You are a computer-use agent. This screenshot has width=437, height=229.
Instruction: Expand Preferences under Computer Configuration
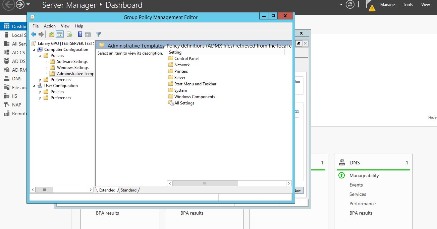[x=41, y=80]
